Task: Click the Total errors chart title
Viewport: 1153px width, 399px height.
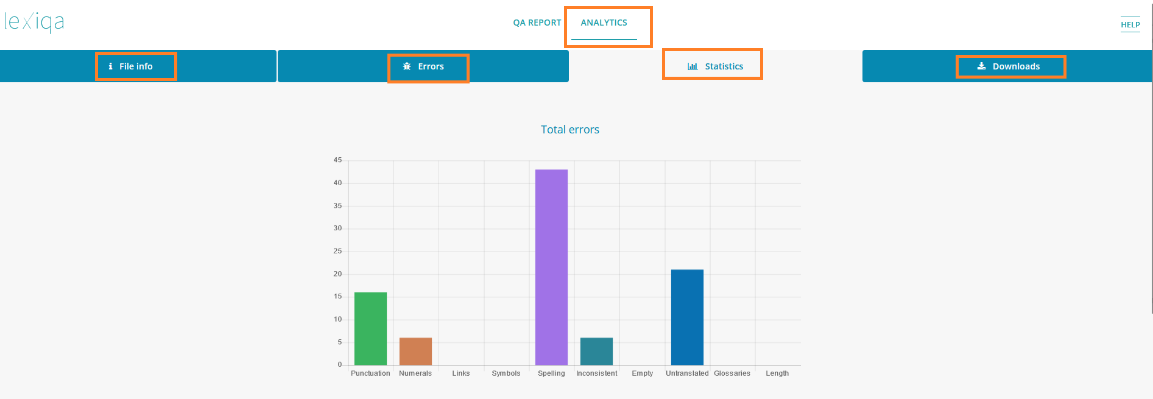Action: pyautogui.click(x=569, y=130)
